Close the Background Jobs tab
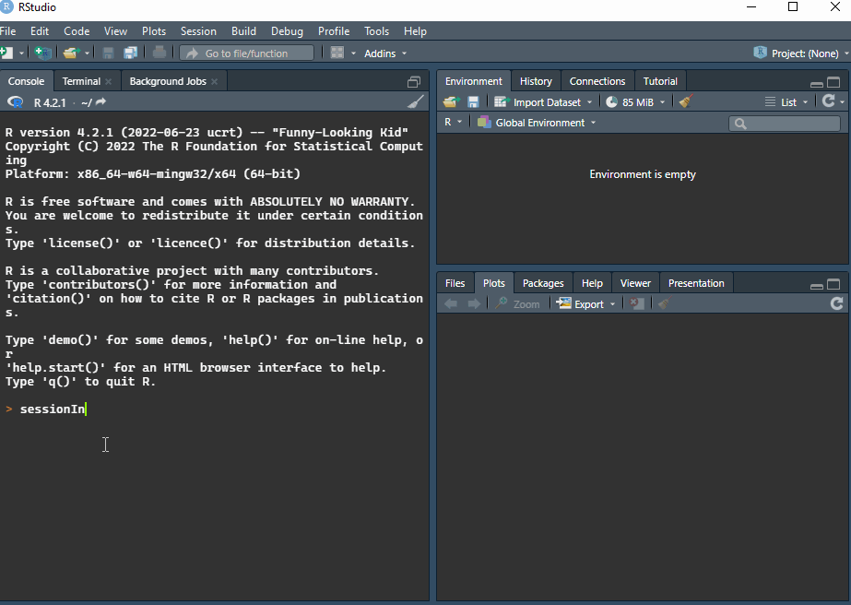This screenshot has height=605, width=851. (x=215, y=81)
